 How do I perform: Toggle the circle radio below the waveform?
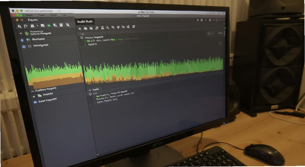90,95
